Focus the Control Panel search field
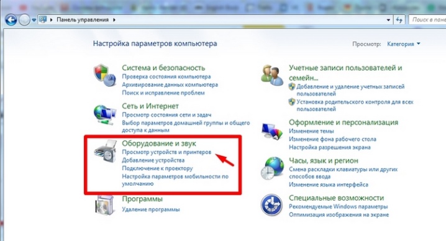 click(427, 20)
